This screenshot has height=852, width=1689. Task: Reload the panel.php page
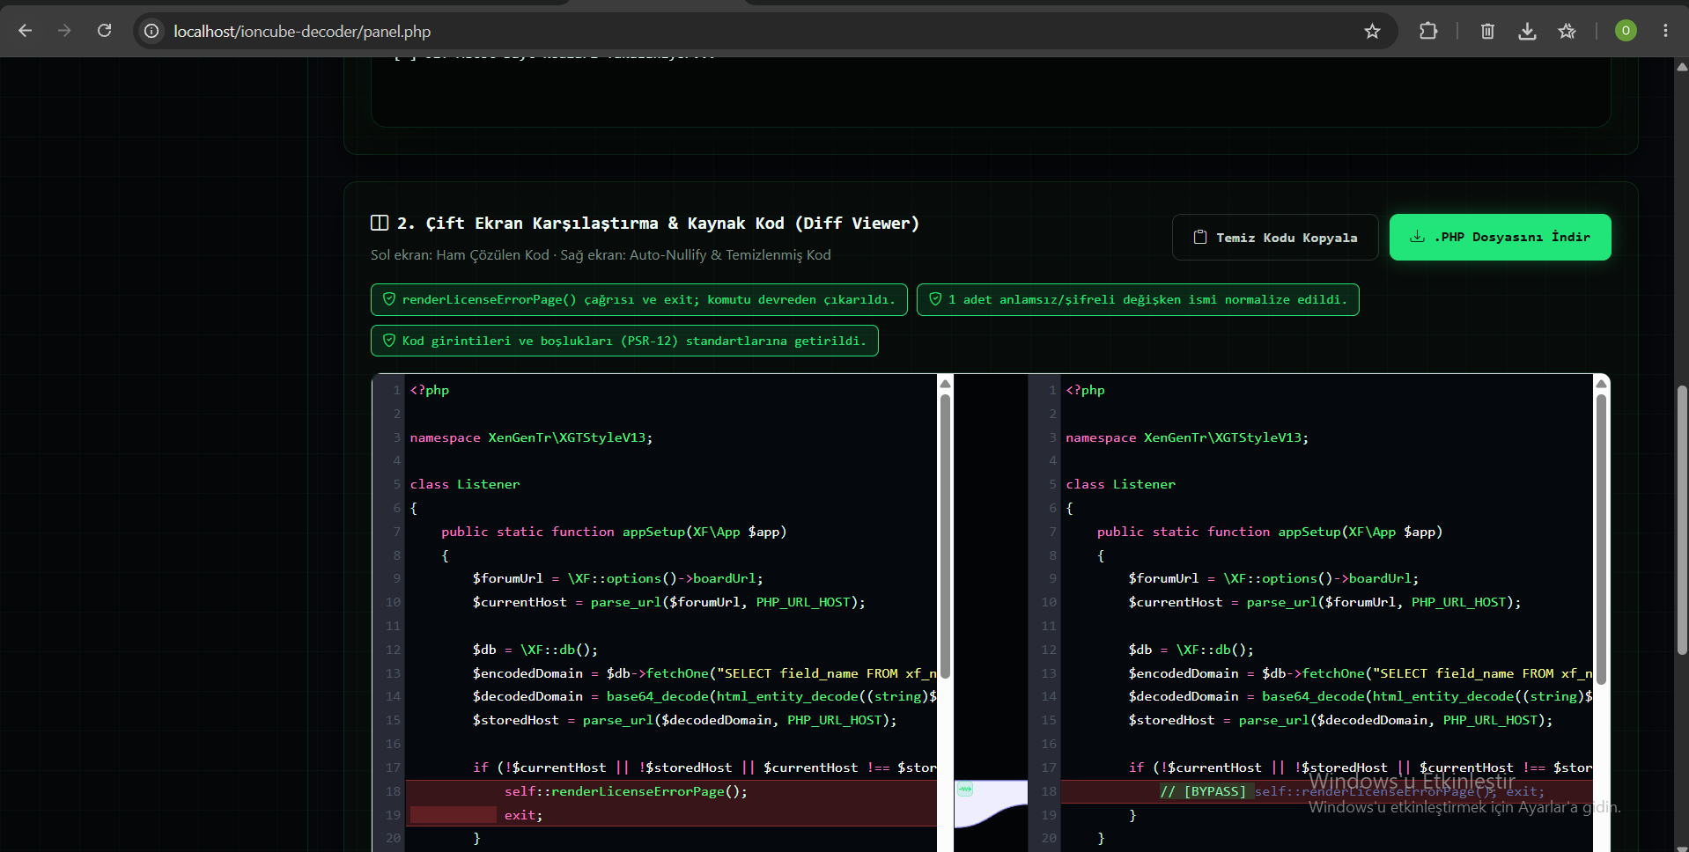coord(104,31)
